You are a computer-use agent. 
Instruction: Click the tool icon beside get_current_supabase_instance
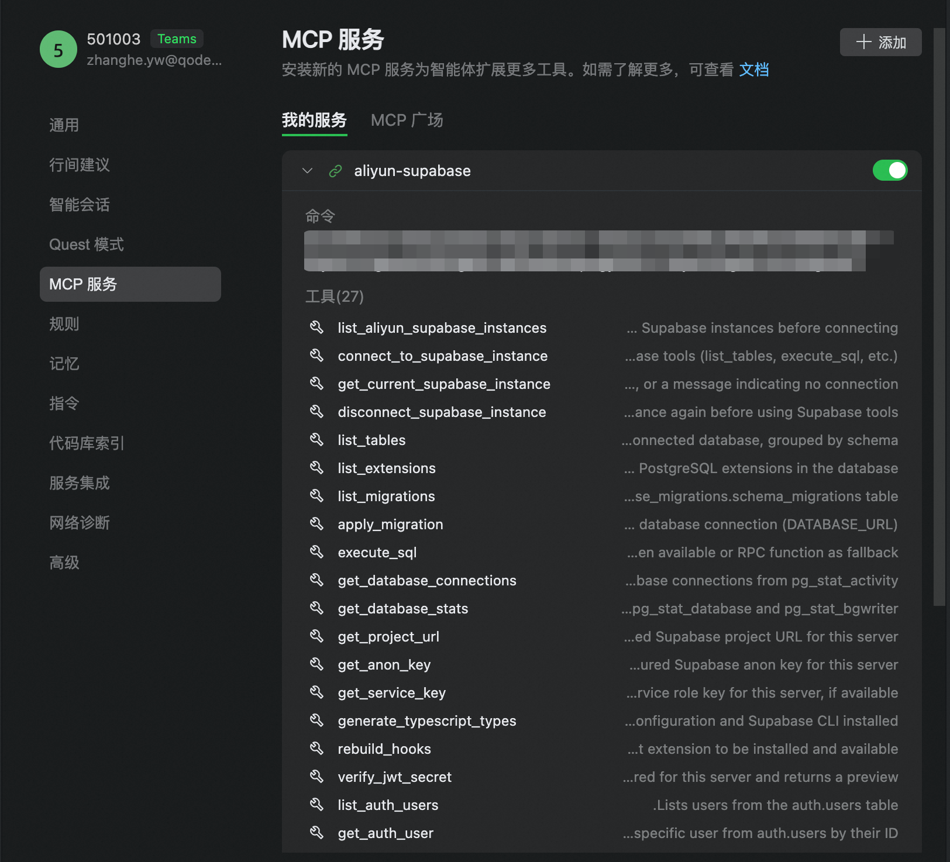316,383
